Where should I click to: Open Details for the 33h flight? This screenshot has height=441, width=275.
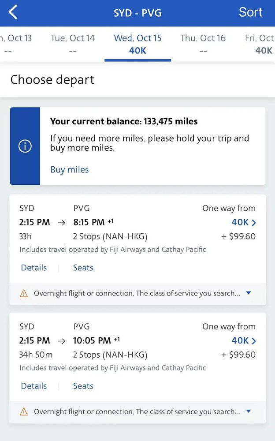click(34, 268)
